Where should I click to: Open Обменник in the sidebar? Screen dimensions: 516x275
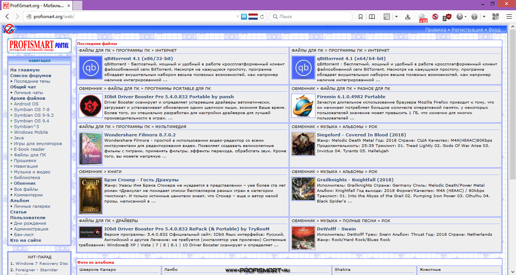tap(25, 183)
